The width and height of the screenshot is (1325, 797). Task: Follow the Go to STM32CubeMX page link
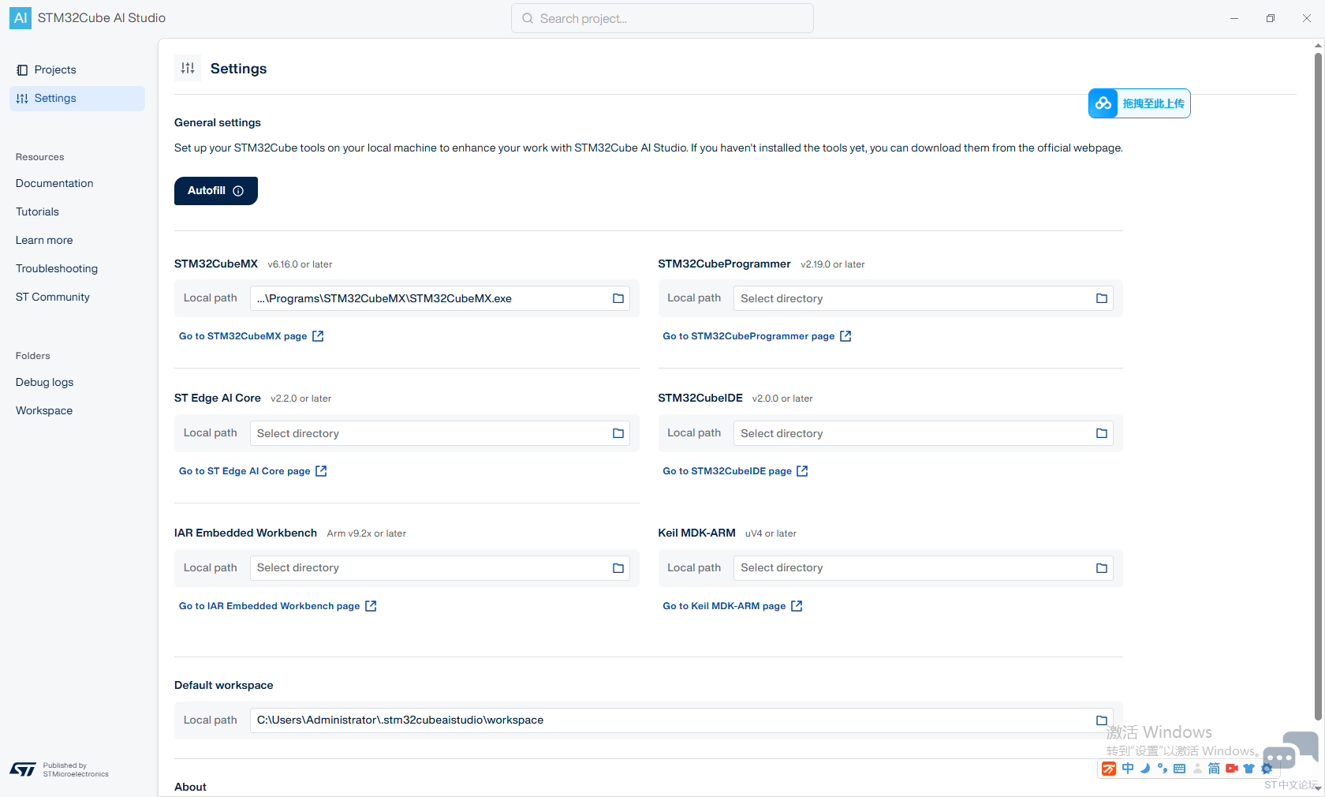click(x=252, y=336)
